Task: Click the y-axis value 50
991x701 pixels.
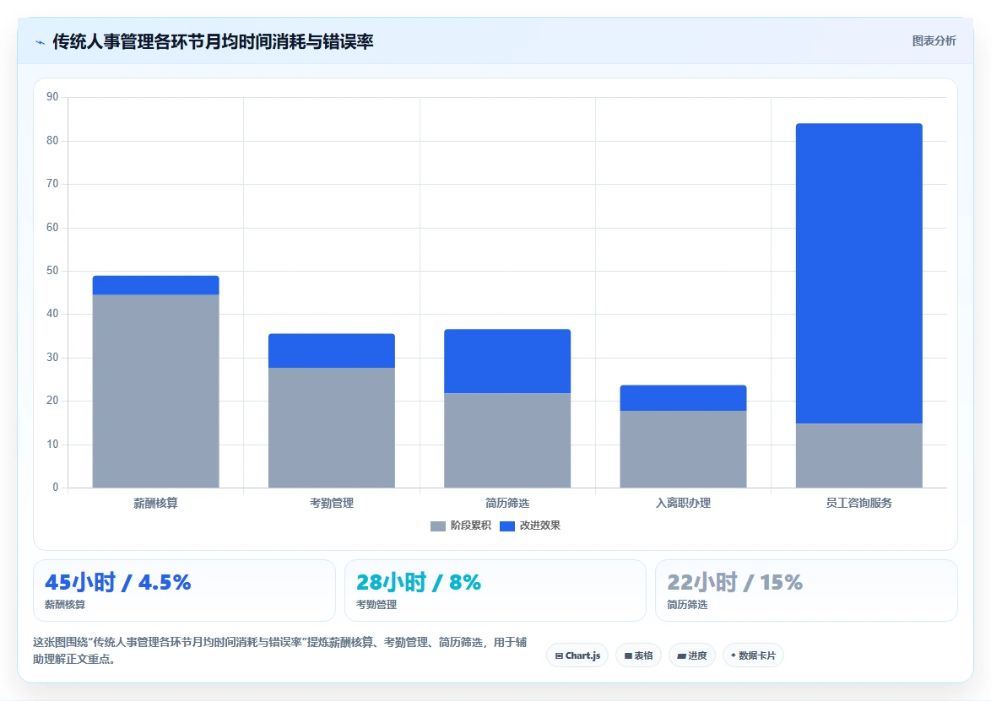Action: pyautogui.click(x=52, y=270)
